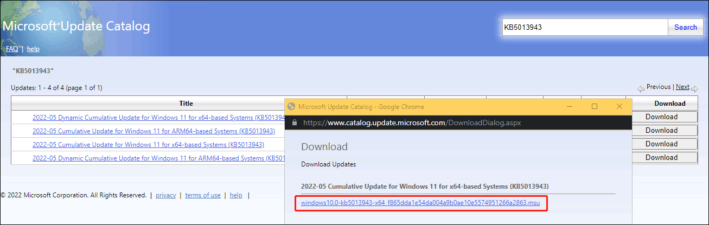Open the footer help link
This screenshot has height=225, width=709.
[236, 195]
